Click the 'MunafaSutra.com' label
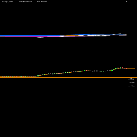This screenshot has width=137, height=137. point(25,2)
